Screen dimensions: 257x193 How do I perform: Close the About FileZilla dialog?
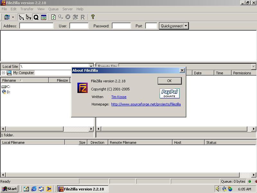(182, 70)
